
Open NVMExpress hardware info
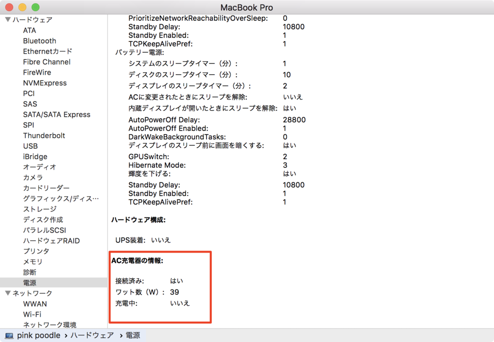coord(45,83)
